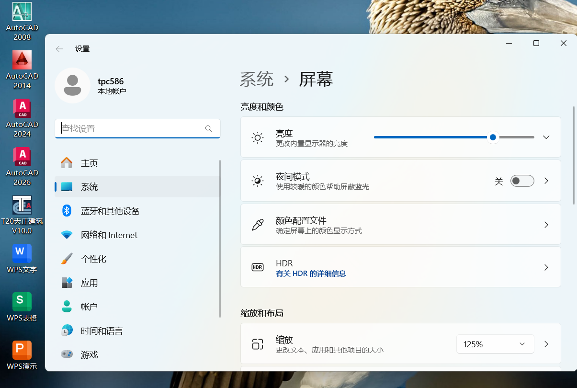Click the tpc586 user avatar

point(72,85)
